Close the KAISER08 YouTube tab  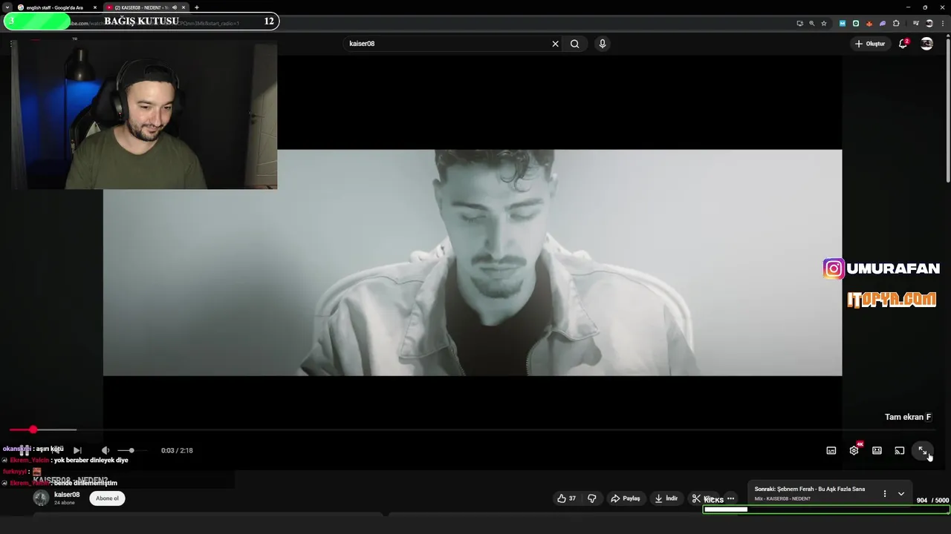click(x=184, y=7)
